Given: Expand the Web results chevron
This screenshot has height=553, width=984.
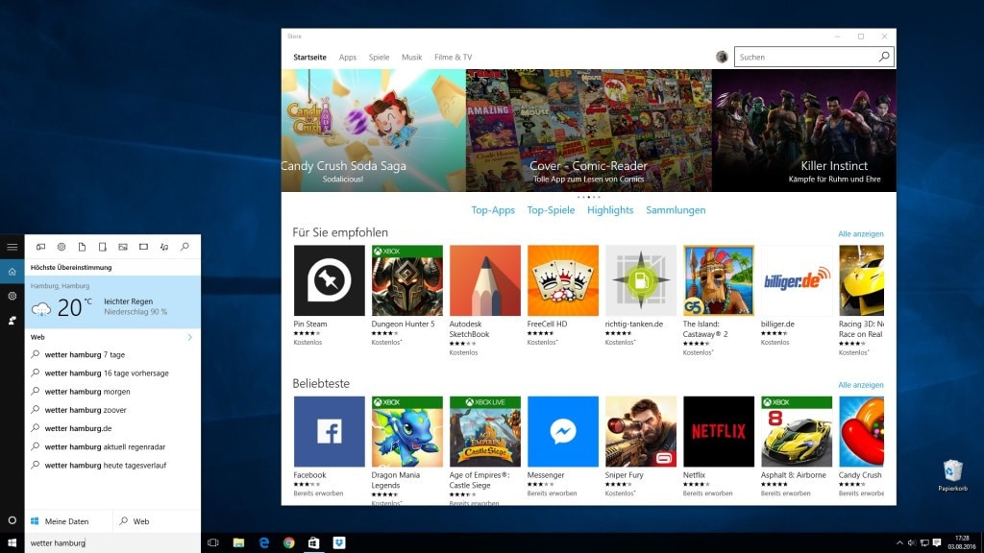Looking at the screenshot, I should [189, 337].
